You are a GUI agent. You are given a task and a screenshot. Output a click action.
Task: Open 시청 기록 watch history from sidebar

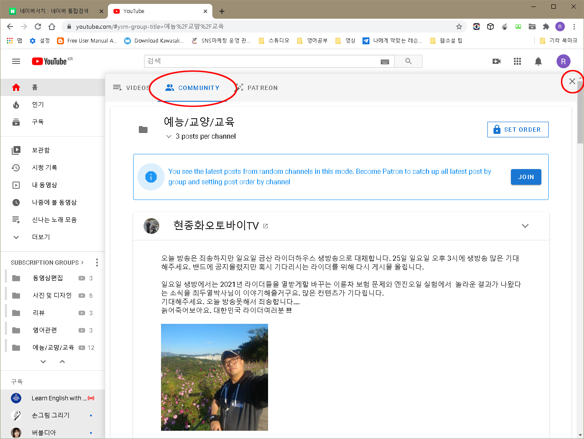click(16, 167)
